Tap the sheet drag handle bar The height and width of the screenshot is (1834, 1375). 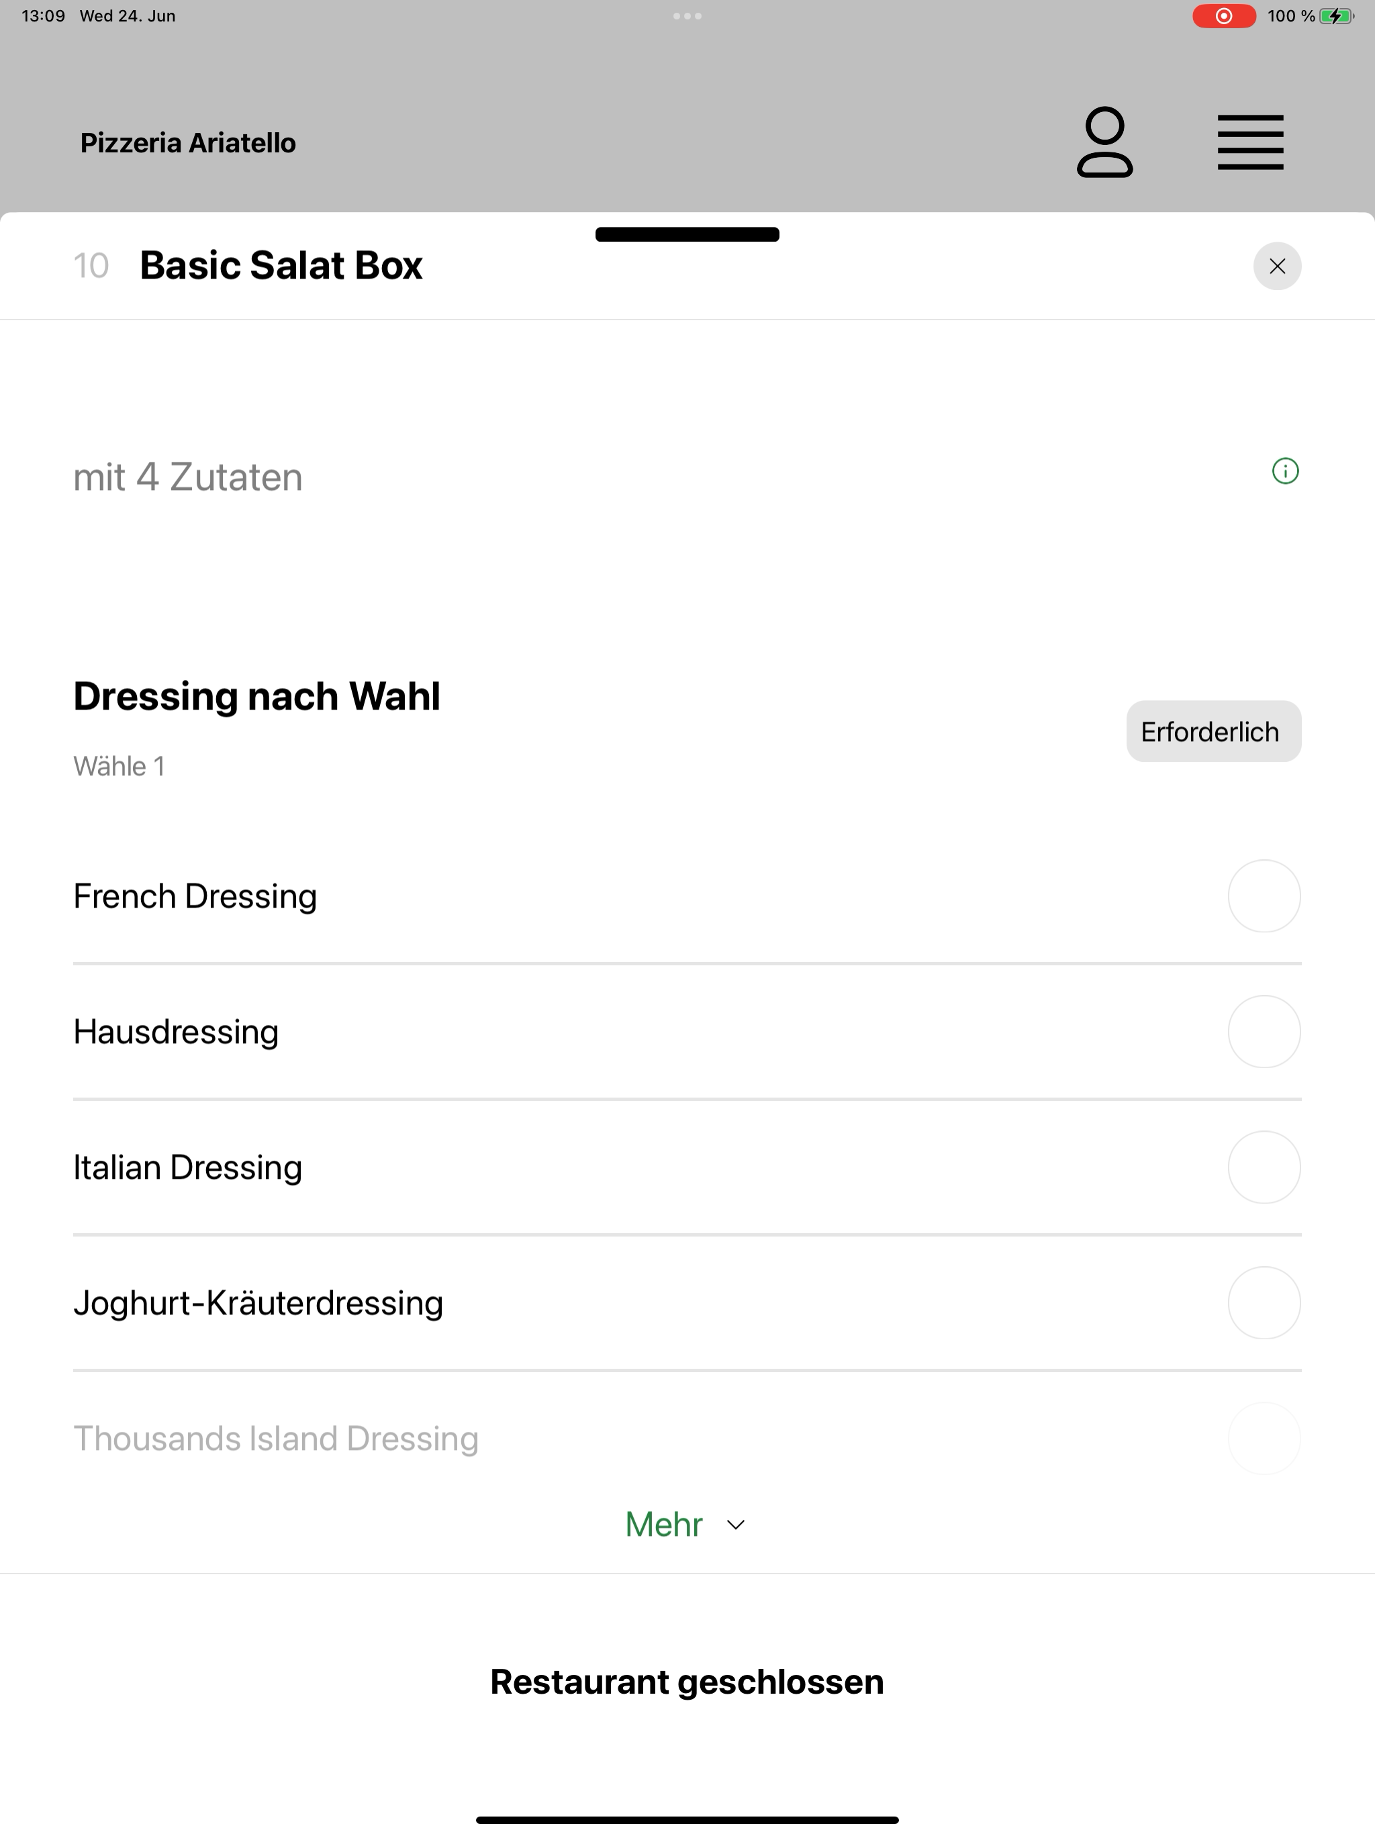click(687, 235)
